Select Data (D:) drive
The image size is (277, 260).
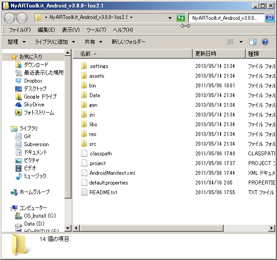click(x=30, y=224)
